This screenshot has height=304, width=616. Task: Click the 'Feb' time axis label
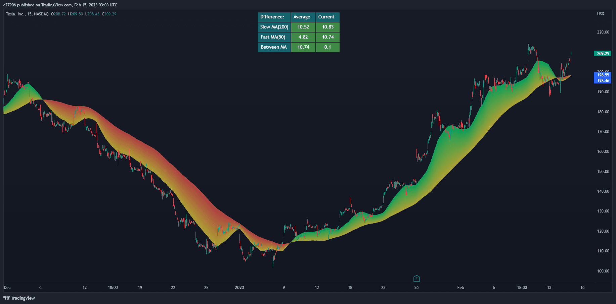[x=460, y=288]
